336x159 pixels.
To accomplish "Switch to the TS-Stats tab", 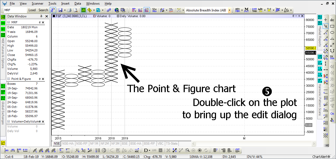I will pyautogui.click(x=172, y=144).
